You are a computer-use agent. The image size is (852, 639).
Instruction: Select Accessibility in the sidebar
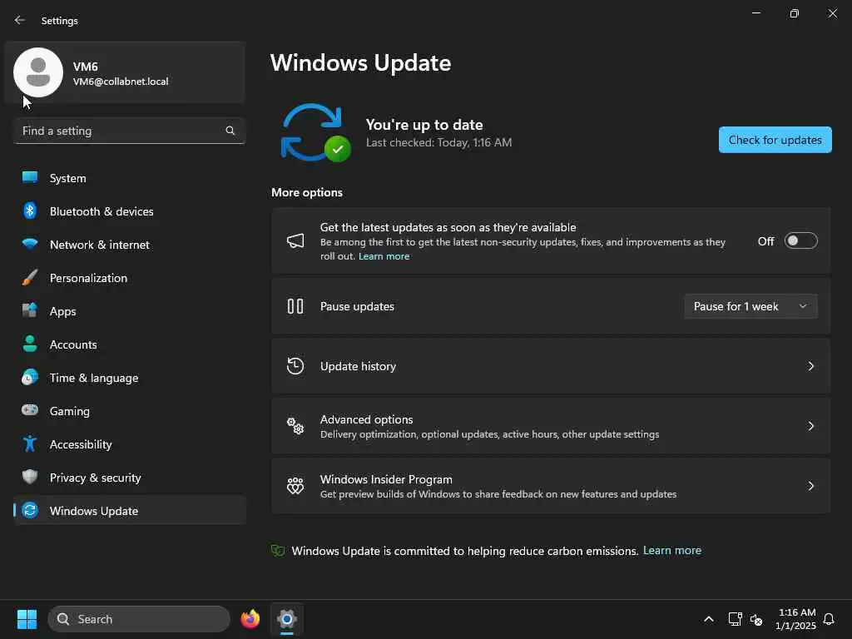(x=129, y=444)
